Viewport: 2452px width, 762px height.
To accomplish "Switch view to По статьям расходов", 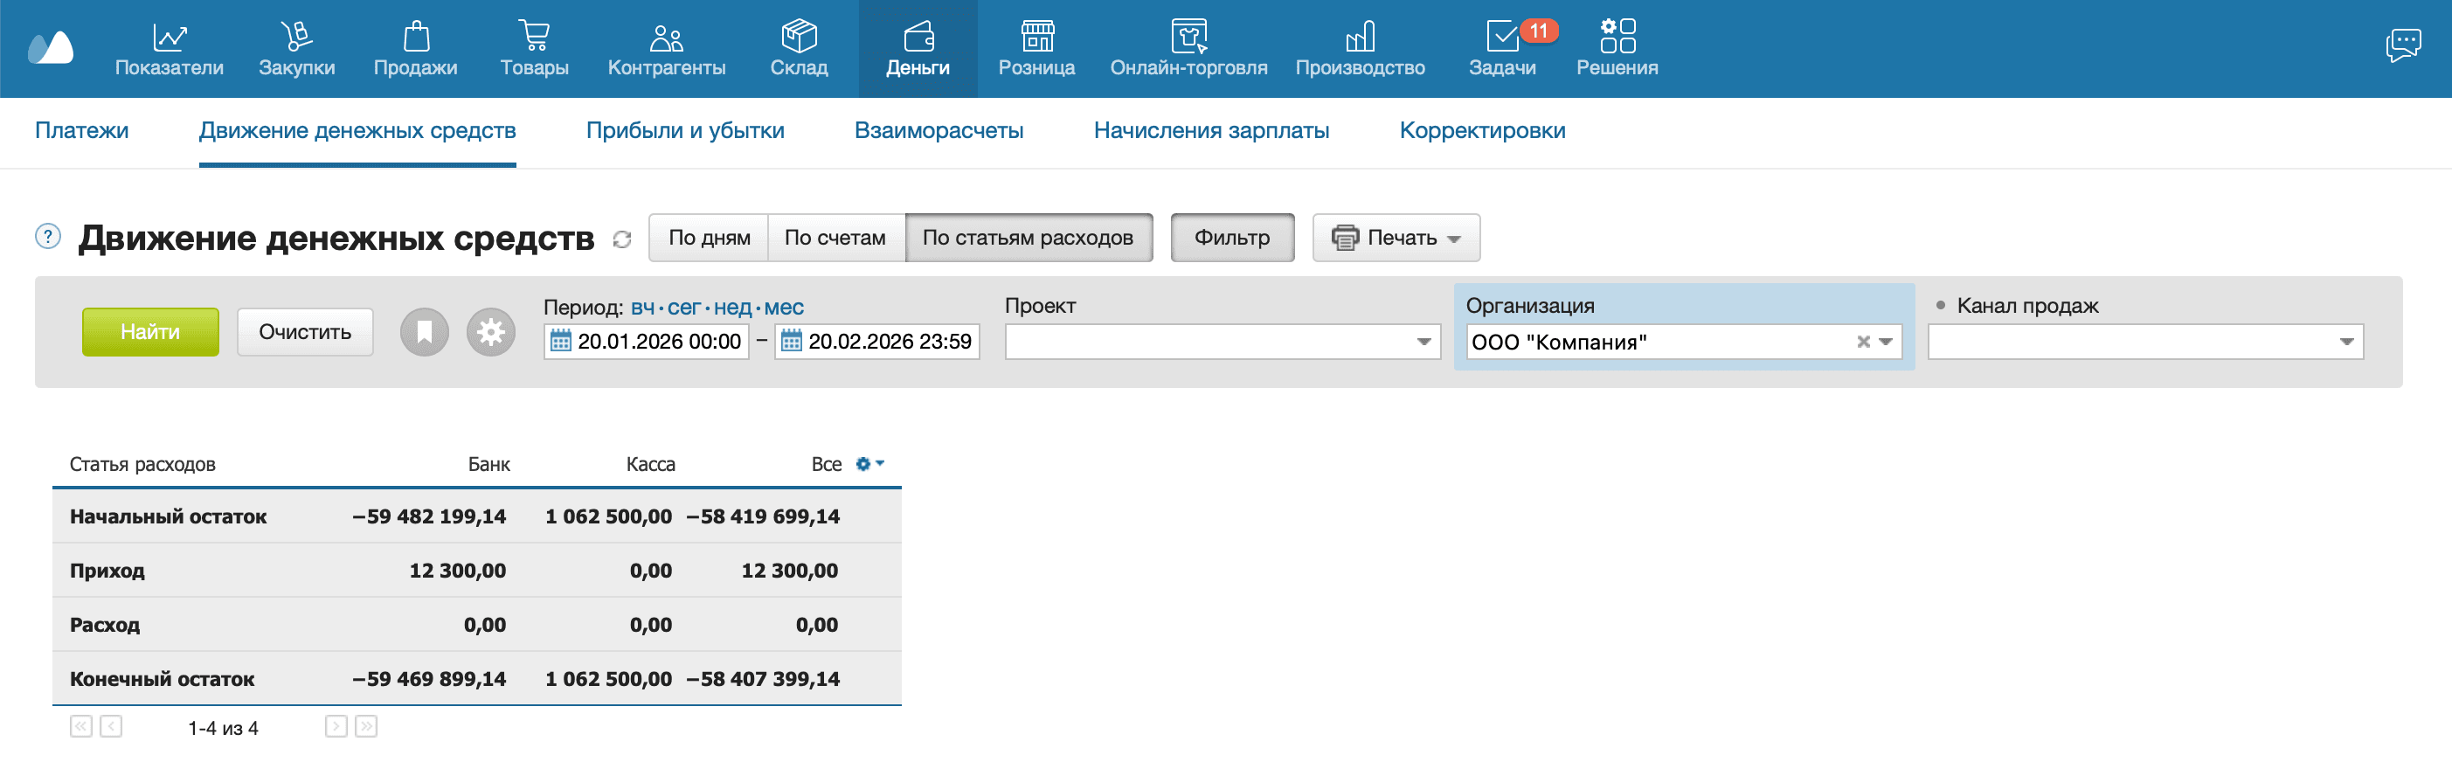I will coord(1028,238).
